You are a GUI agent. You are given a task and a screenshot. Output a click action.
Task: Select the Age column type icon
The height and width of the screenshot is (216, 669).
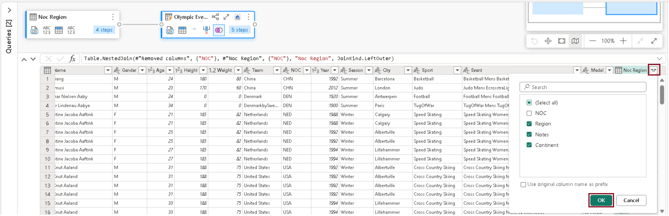(x=151, y=70)
